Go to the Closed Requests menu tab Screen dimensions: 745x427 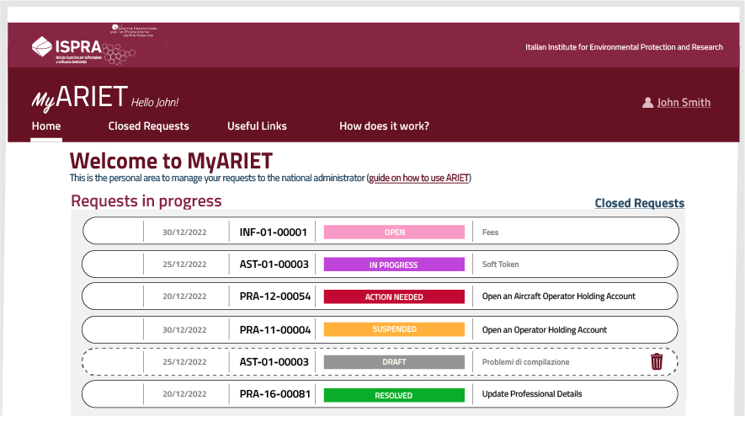[x=148, y=126]
